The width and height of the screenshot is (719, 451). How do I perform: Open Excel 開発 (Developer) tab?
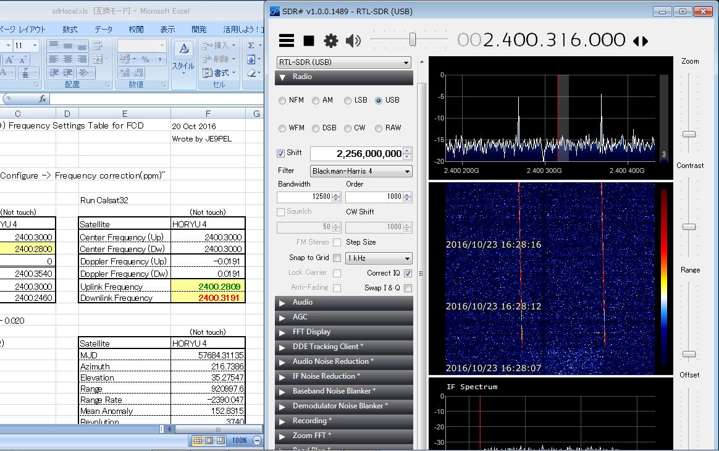click(x=199, y=30)
